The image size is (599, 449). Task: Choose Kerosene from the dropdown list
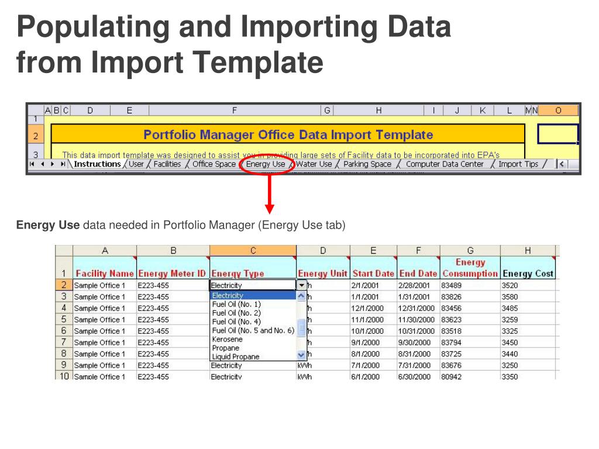tap(253, 340)
